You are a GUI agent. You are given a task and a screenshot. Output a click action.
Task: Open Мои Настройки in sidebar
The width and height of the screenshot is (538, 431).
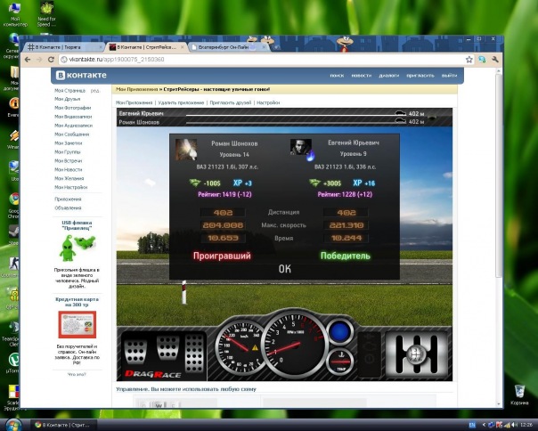click(x=70, y=187)
